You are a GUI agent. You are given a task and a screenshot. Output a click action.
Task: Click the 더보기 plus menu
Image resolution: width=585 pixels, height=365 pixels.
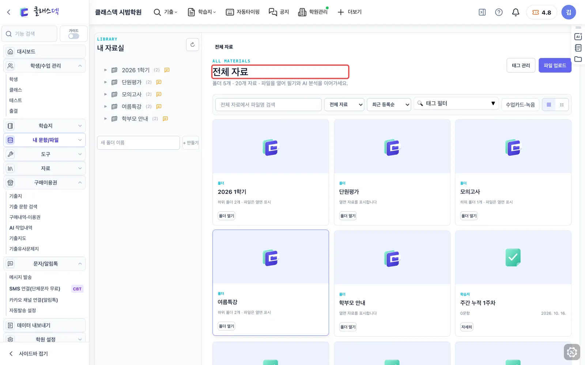coord(350,12)
